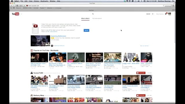Screen dimensions: 185x104
Task: Open the Safari menu
Action: [x=17, y=1]
